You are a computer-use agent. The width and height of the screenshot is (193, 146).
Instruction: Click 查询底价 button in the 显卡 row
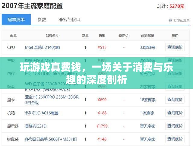pyautogui.click(x=175, y=100)
